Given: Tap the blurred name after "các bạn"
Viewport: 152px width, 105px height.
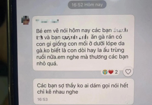Looking at the screenshot, I should [x=120, y=30].
